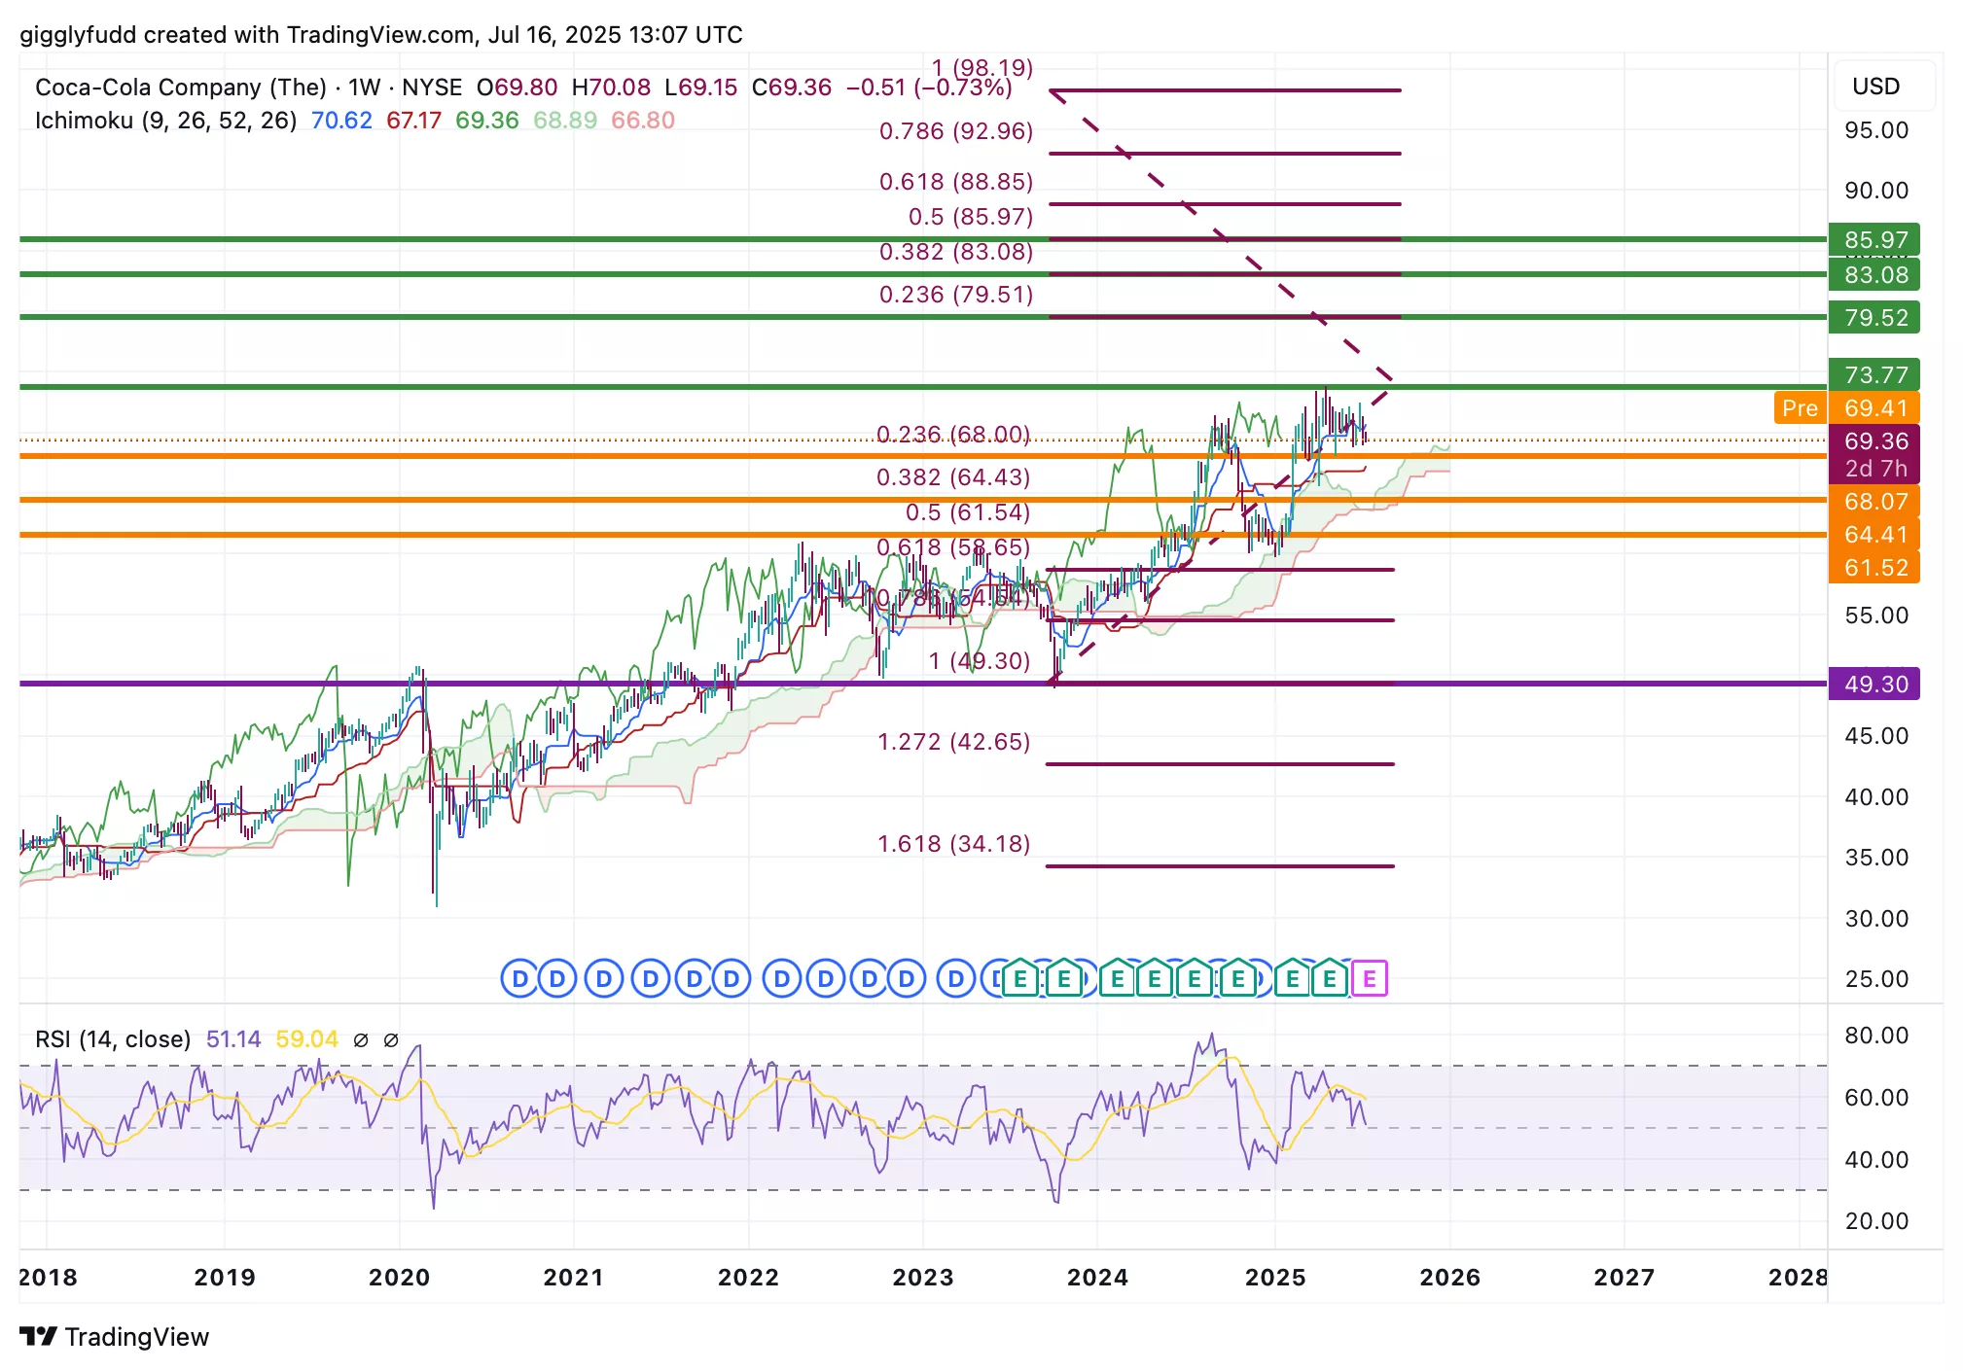
Task: Click the Fibonacci 0.236 (79.51) label
Action: (956, 295)
